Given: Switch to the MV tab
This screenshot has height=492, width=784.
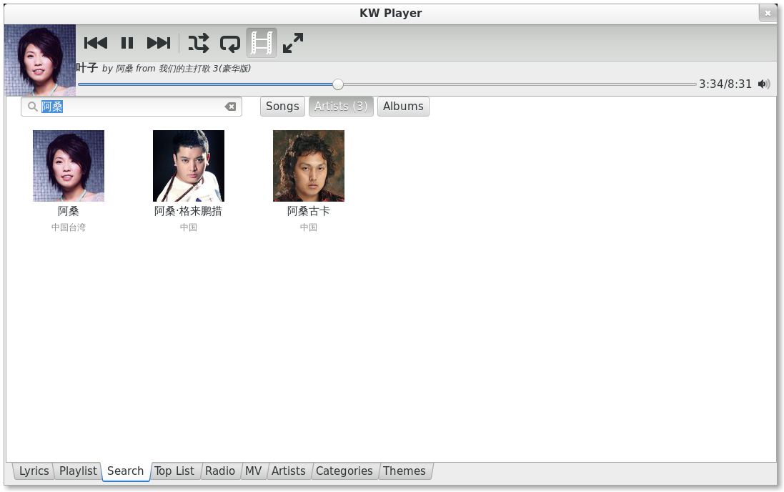Looking at the screenshot, I should 254,471.
